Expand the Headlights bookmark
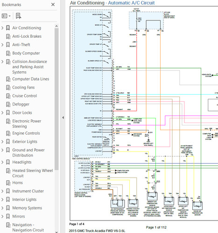The height and width of the screenshot is (233, 218). (x=2, y=162)
